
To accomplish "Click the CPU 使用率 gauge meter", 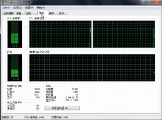I will [x=15, y=34].
